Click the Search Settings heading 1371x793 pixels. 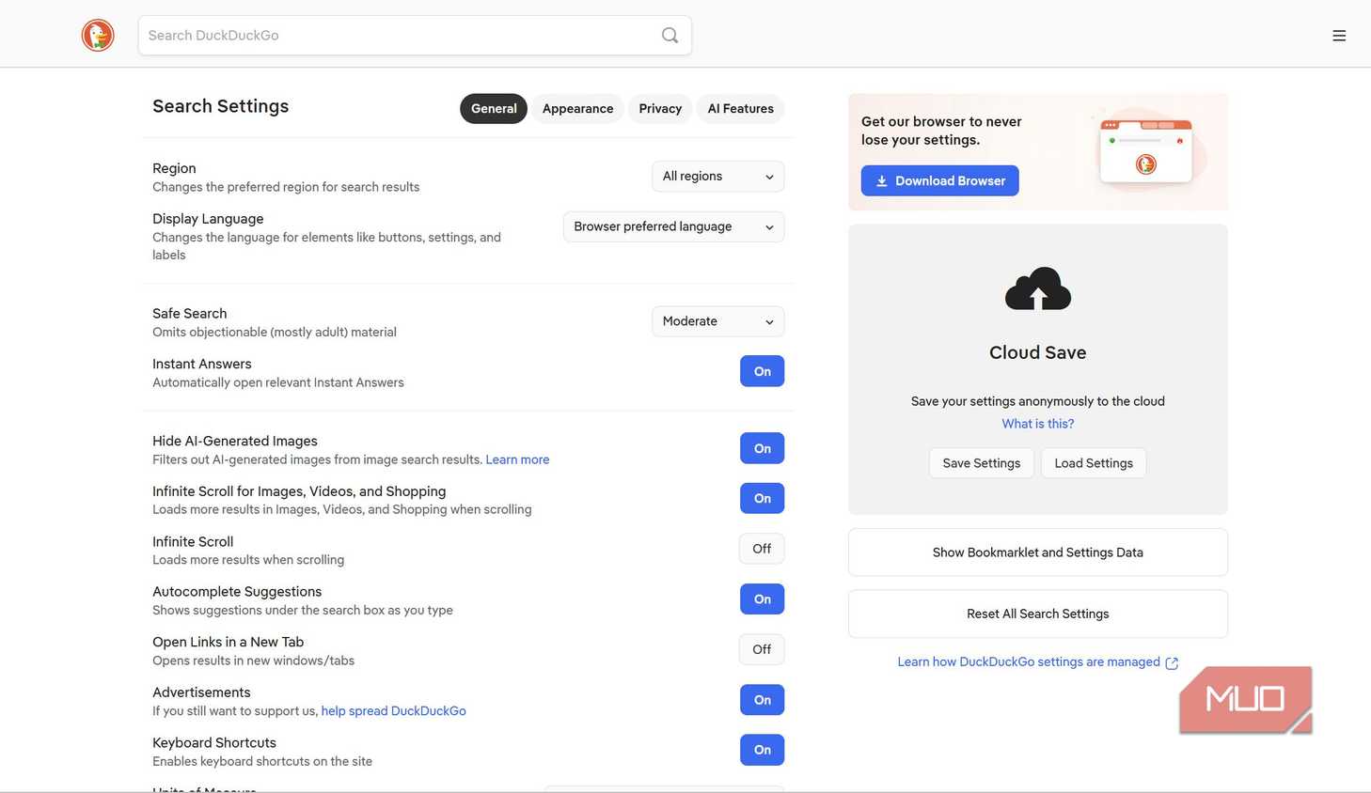pyautogui.click(x=220, y=106)
